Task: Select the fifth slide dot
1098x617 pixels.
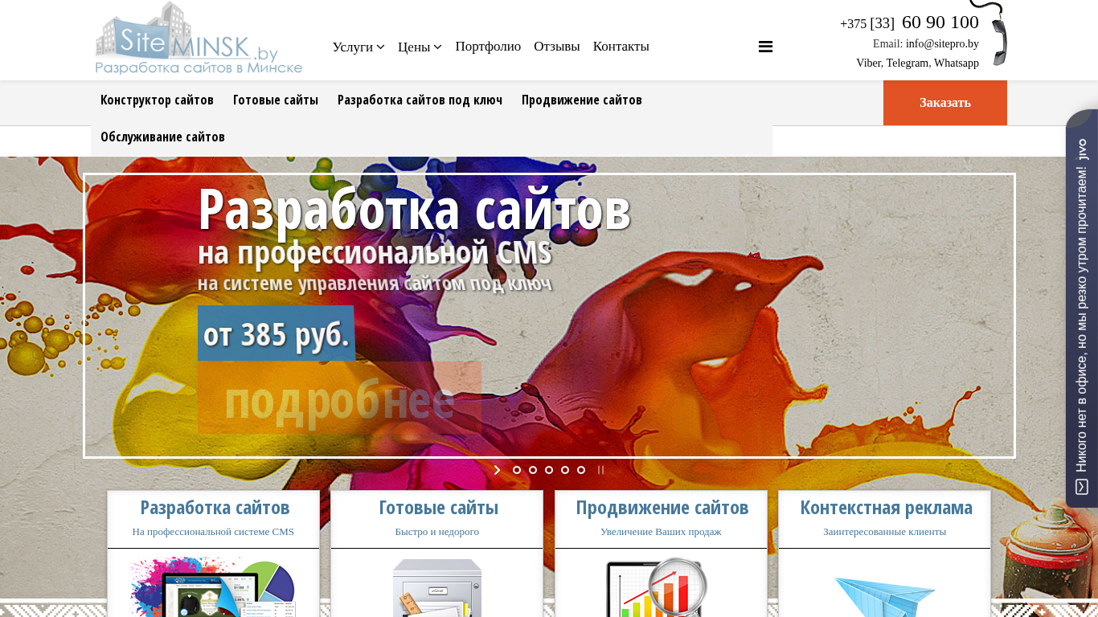Action: (x=581, y=470)
